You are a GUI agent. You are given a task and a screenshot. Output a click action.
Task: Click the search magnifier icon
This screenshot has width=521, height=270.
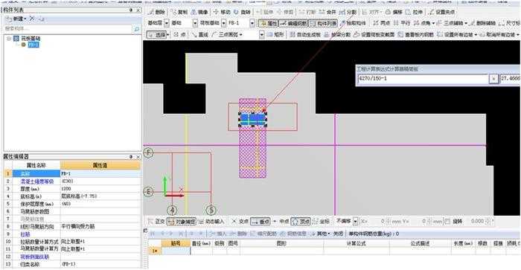point(136,29)
